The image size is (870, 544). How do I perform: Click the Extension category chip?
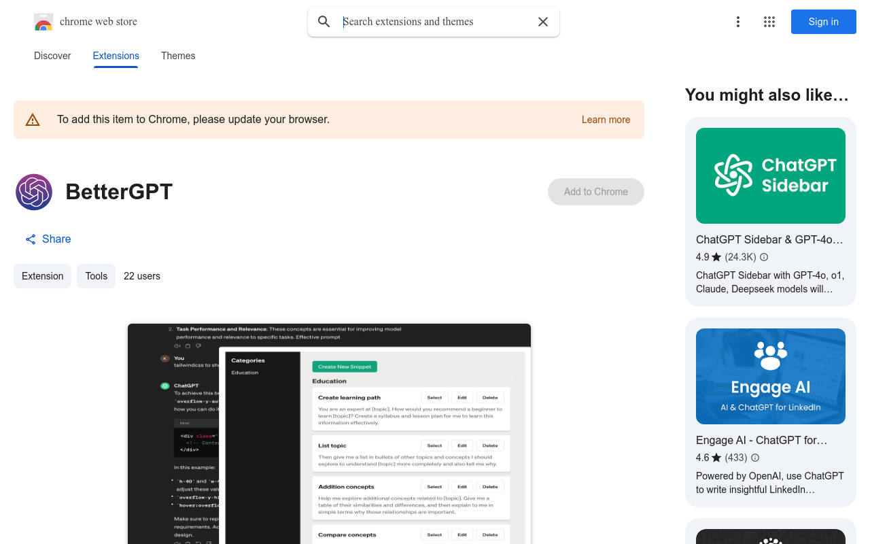[42, 276]
